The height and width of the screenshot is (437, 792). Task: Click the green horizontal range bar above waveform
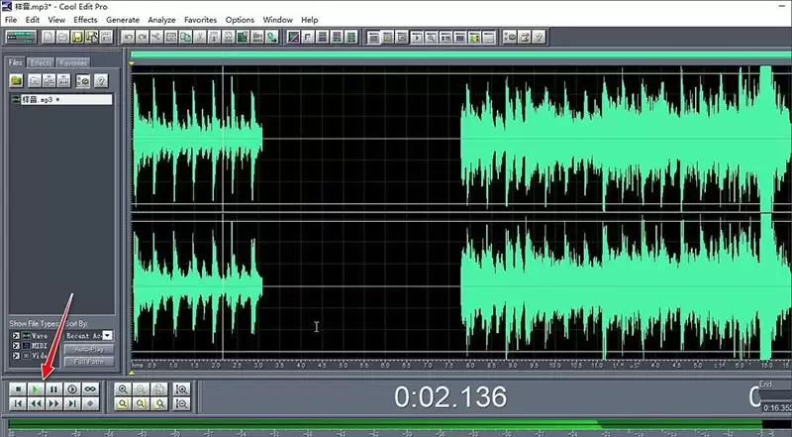click(x=460, y=55)
